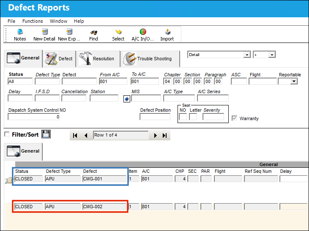Open the Notes toolbar icon
Image resolution: width=309 pixels, height=231 pixels.
(20, 32)
